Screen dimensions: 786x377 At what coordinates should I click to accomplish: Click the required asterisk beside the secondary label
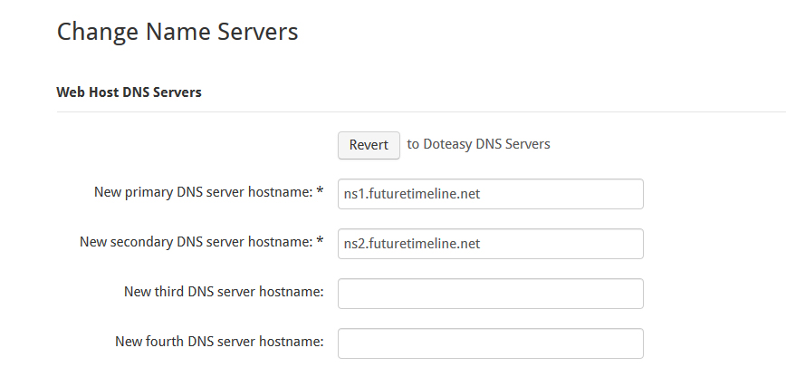click(320, 241)
